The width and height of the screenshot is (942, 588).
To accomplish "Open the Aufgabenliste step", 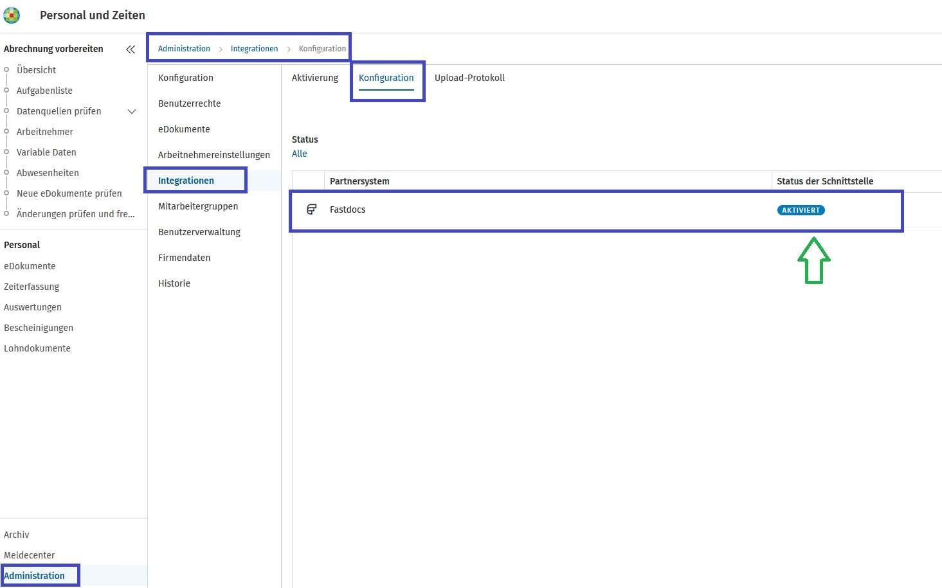I will [x=44, y=91].
